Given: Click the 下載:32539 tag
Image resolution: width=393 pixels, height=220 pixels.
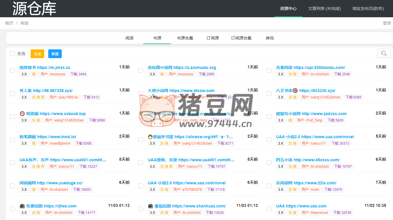Looking at the screenshot, I should coord(342,213).
